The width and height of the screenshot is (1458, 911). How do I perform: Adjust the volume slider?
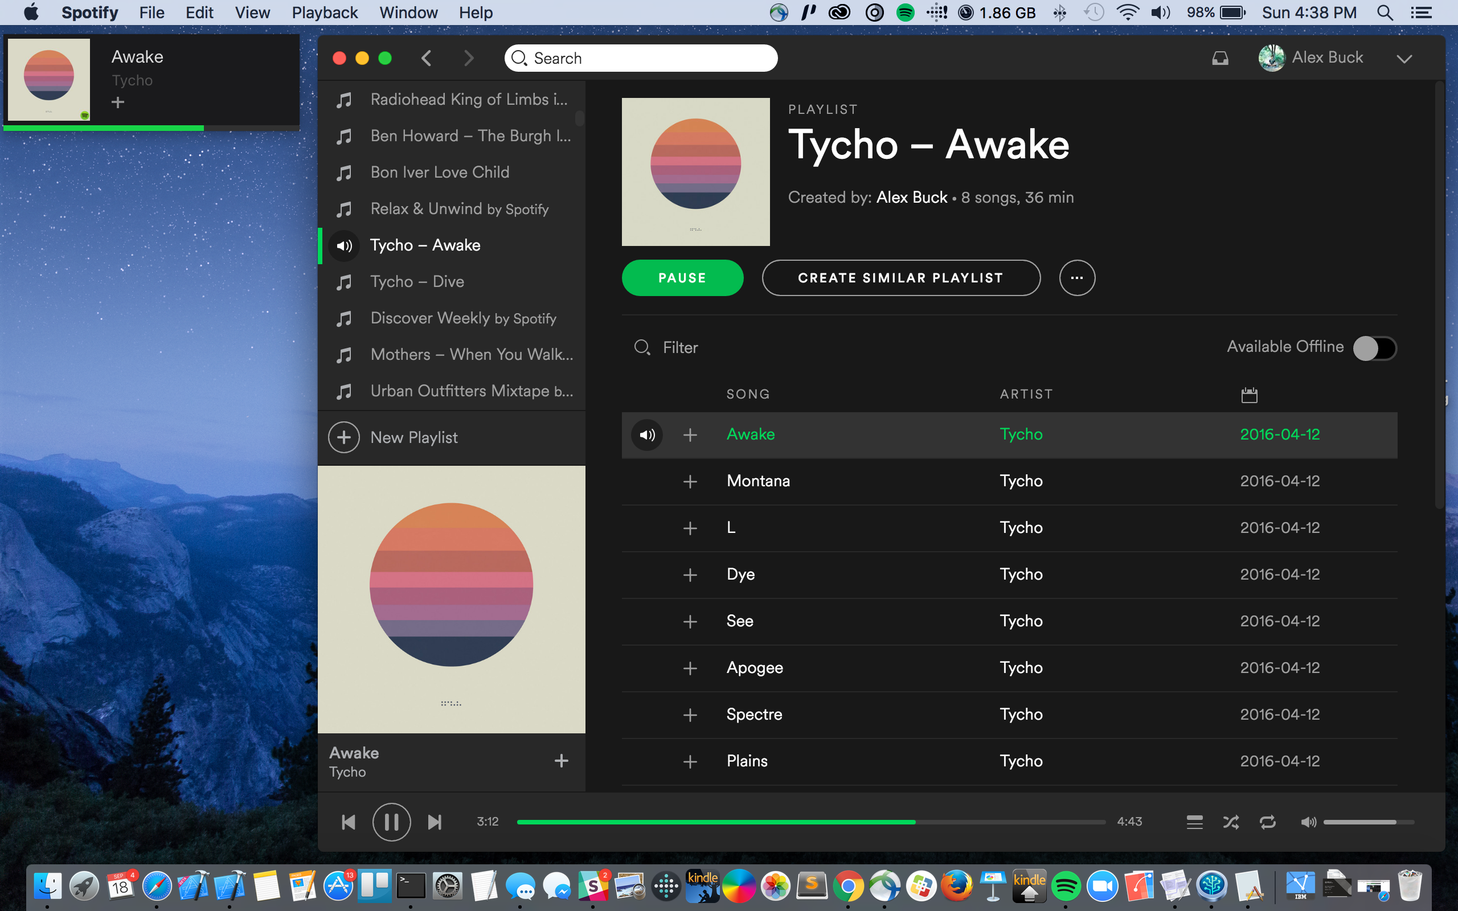point(1369,822)
